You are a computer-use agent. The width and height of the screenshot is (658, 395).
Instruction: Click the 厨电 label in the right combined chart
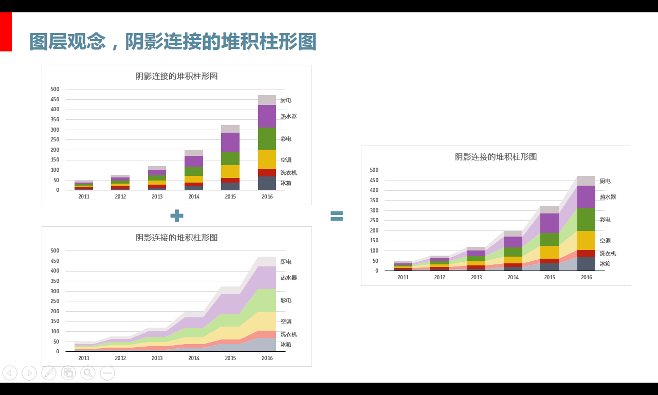605,181
